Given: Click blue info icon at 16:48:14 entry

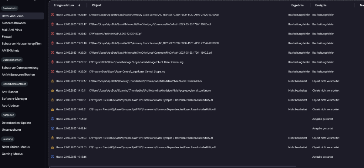Looking at the screenshot, I should coord(52,128).
